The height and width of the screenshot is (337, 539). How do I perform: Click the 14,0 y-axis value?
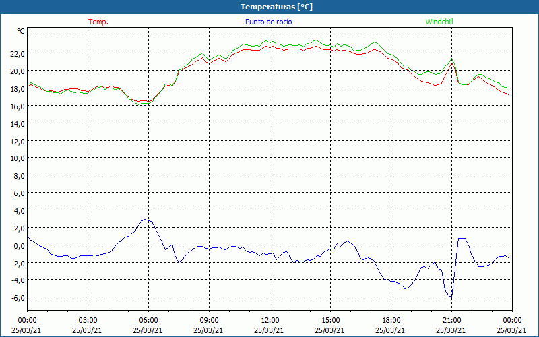click(x=18, y=124)
